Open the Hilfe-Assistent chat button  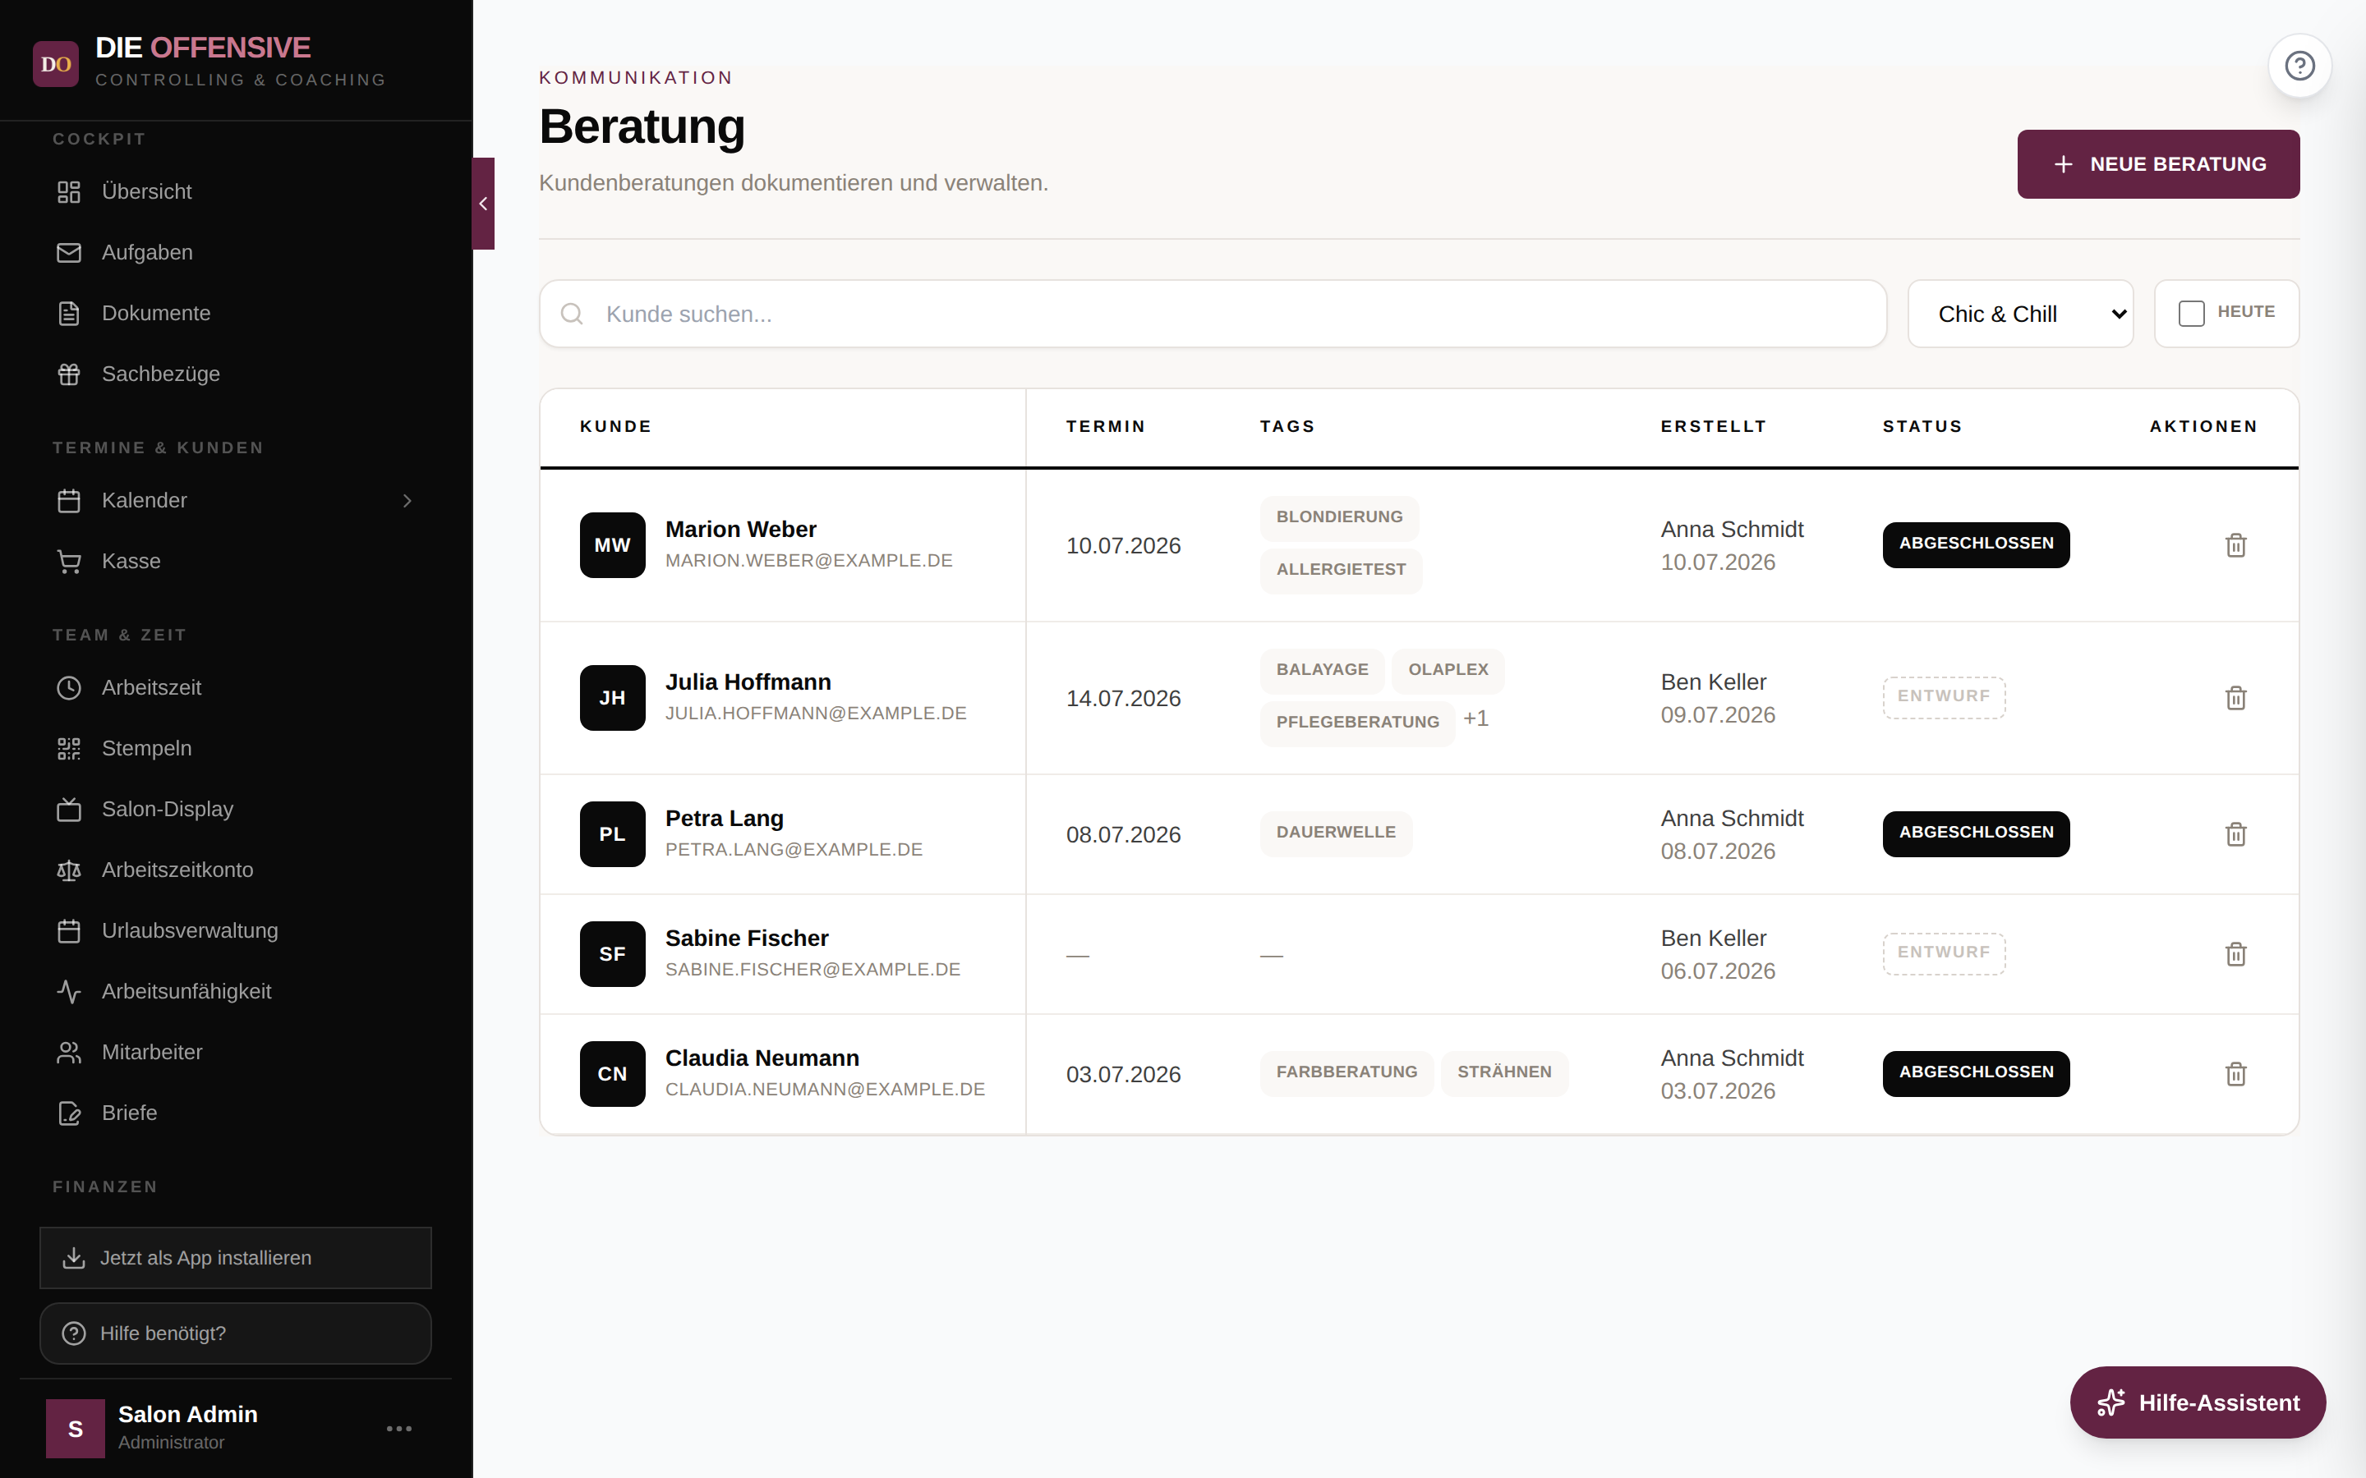2197,1402
